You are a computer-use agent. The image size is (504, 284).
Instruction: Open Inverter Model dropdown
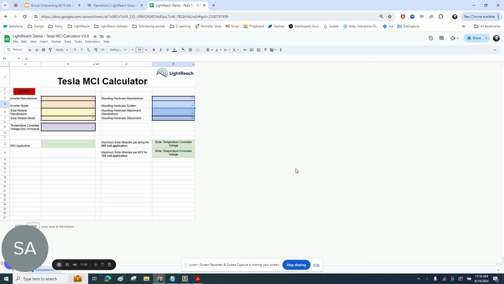[x=93, y=106]
